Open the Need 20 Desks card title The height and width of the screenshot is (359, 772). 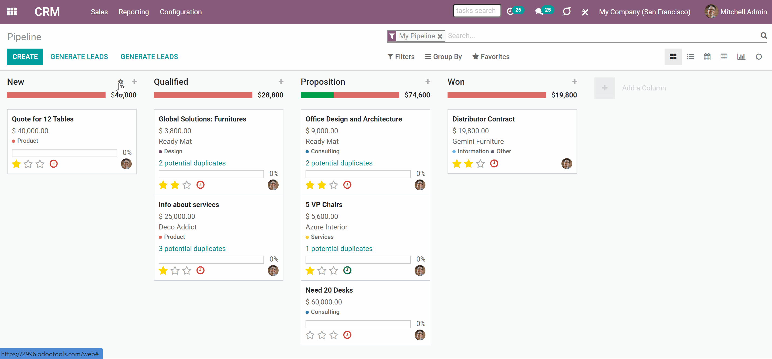click(329, 290)
